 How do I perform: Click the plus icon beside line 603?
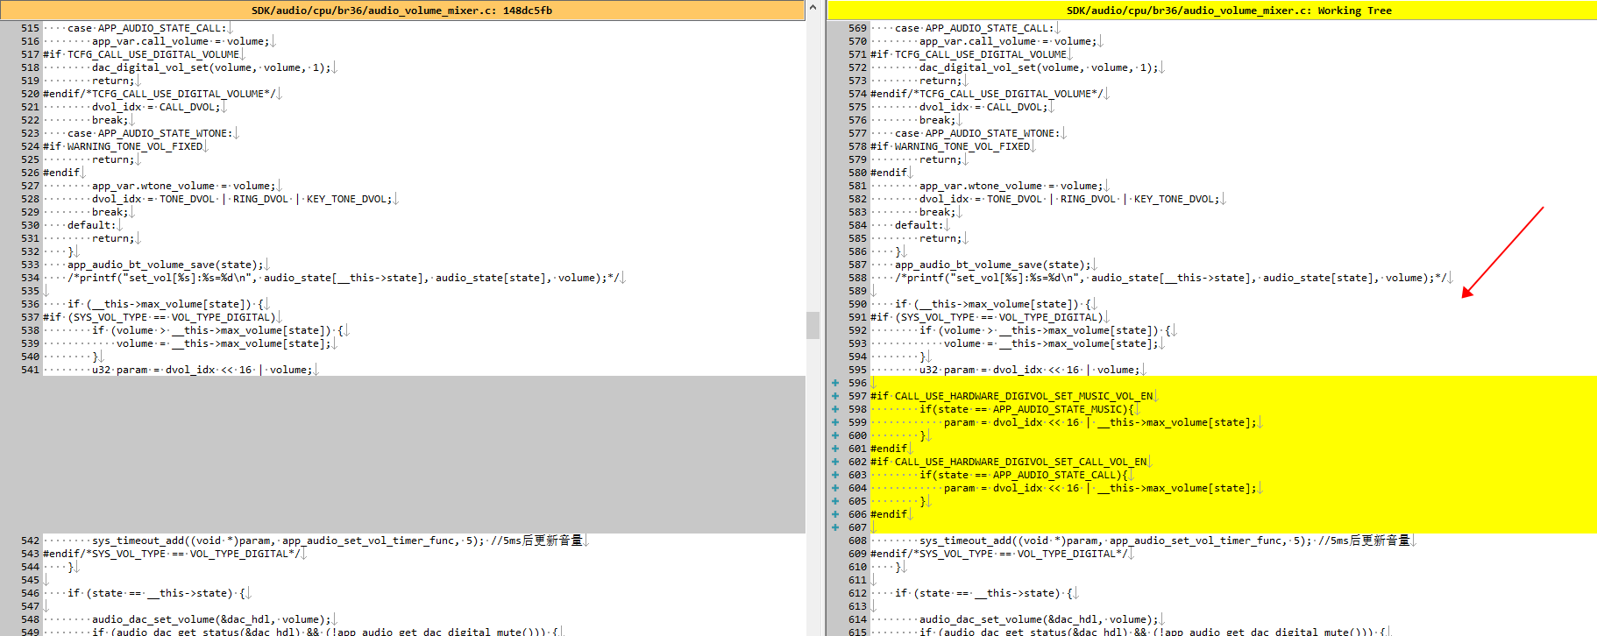[835, 475]
